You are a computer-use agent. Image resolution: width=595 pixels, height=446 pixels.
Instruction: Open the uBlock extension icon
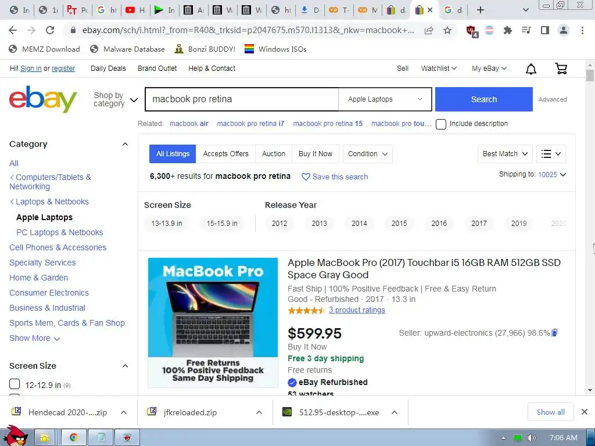pyautogui.click(x=471, y=31)
